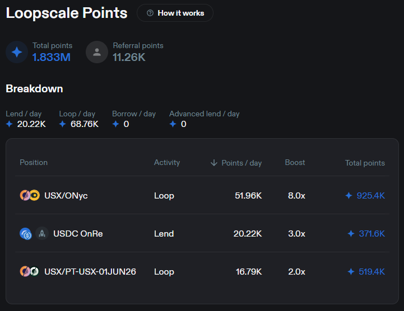Click the OnRe vault icon beside USDC

(x=42, y=234)
